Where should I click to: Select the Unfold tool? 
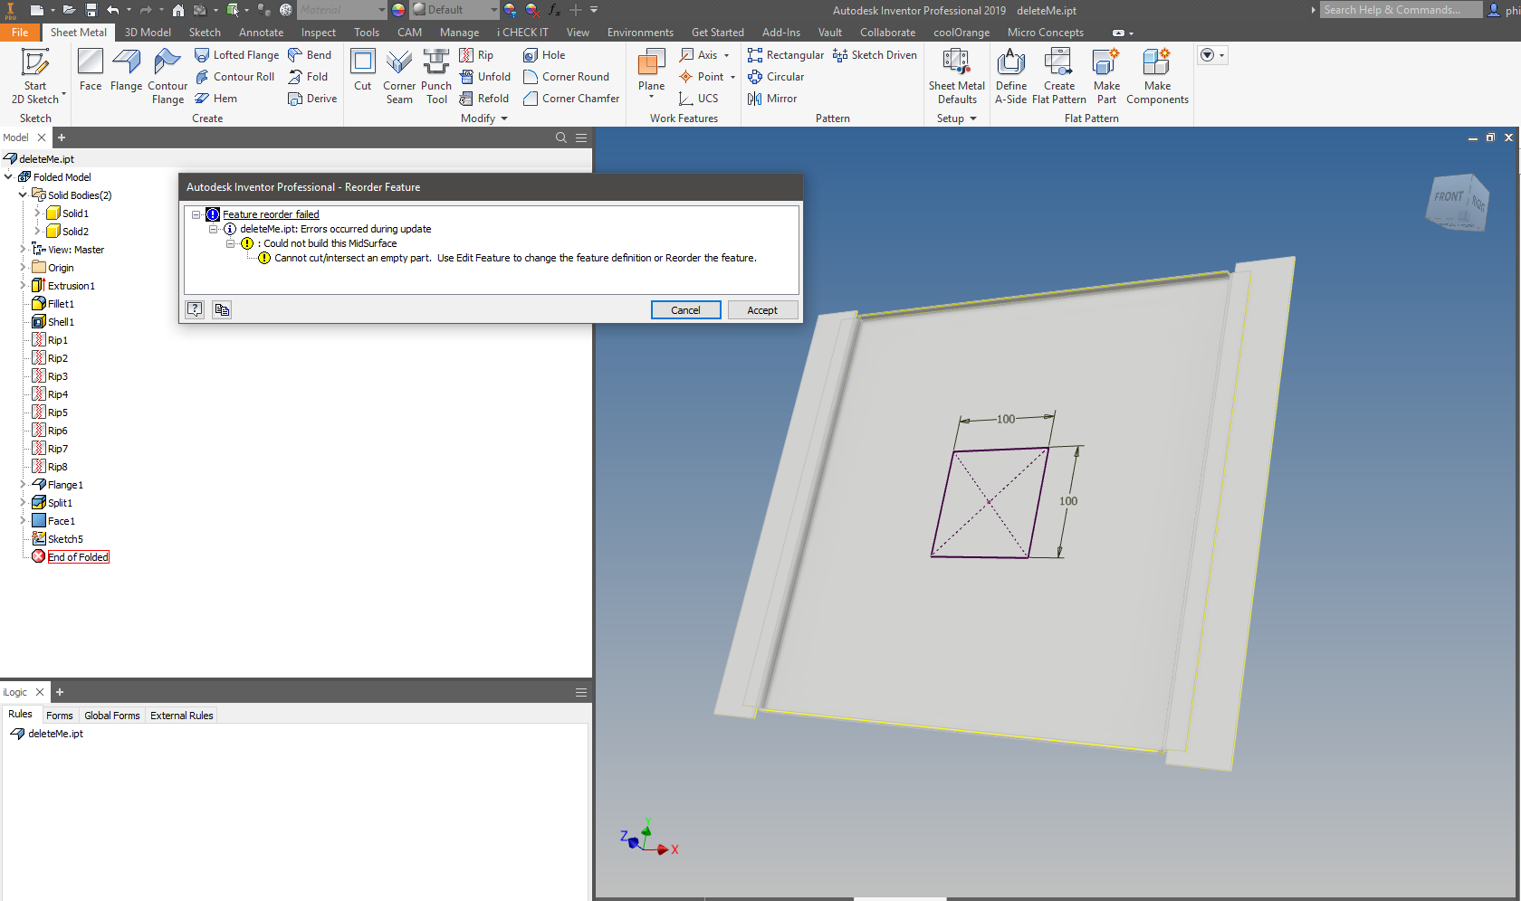tap(485, 76)
